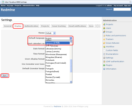Switch to the Authentication tab
This screenshot has width=132, height=108.
31,26
